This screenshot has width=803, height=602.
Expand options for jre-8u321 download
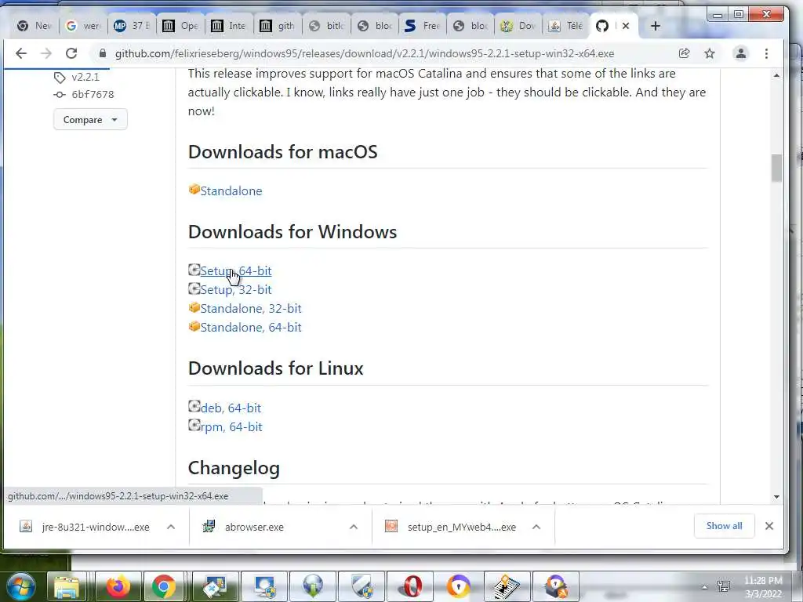pos(171,527)
